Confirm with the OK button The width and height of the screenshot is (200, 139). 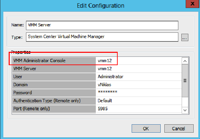(x=146, y=128)
